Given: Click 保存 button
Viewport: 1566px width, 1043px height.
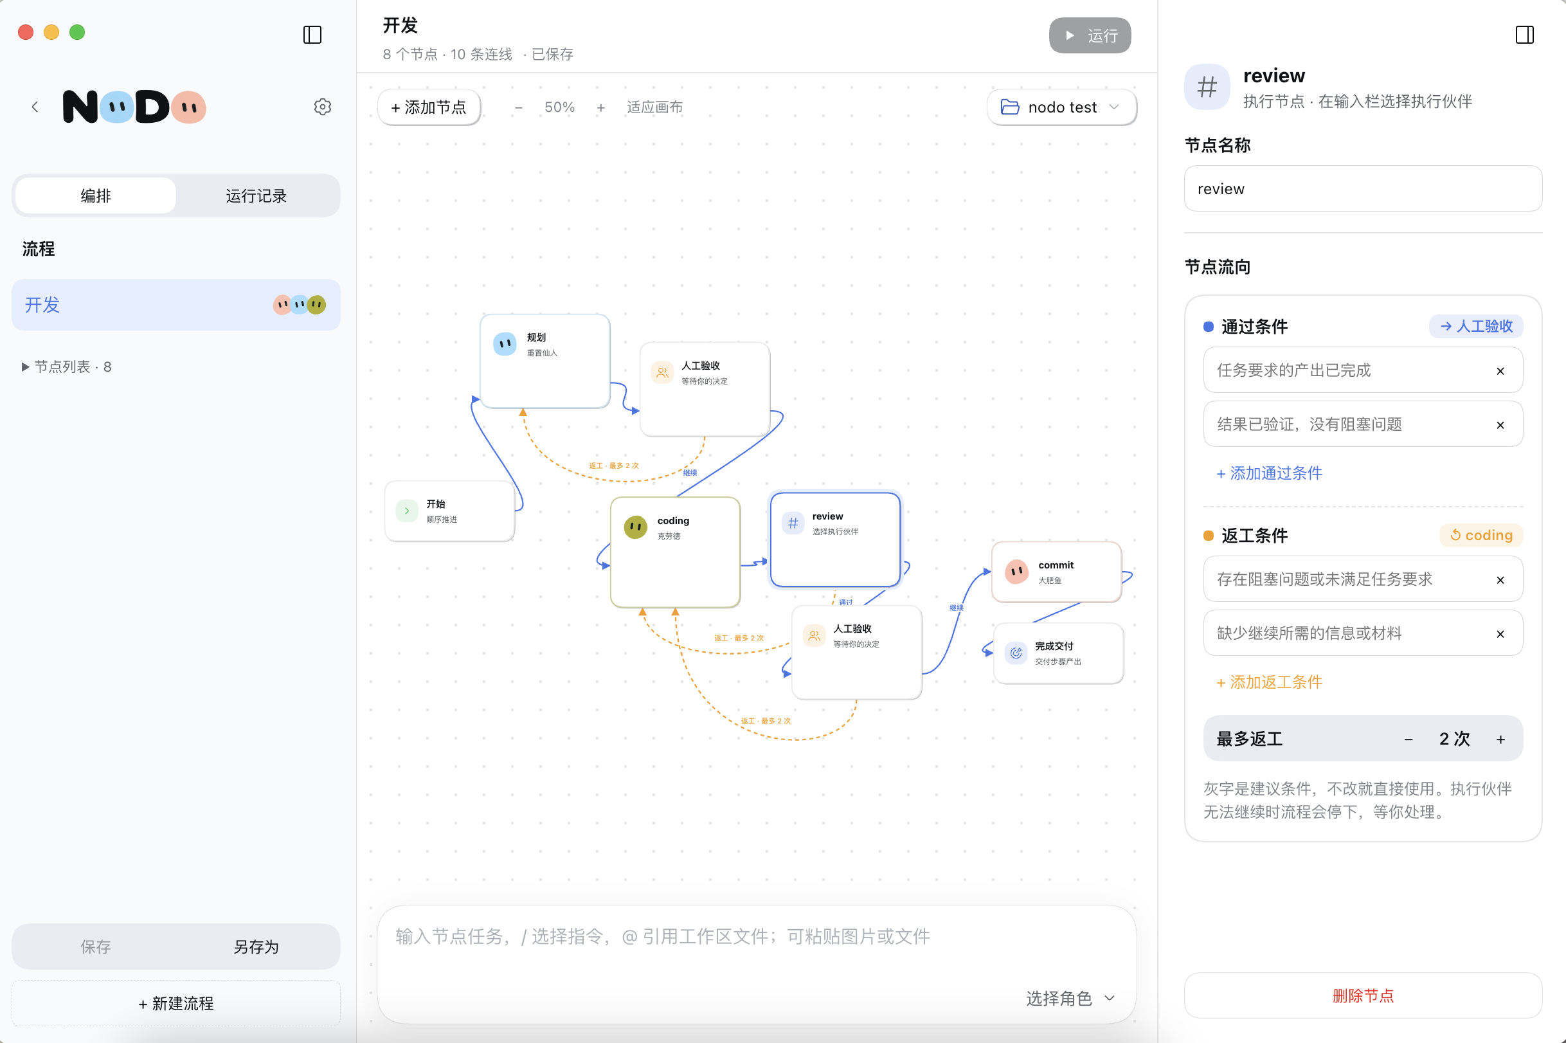Looking at the screenshot, I should (96, 947).
